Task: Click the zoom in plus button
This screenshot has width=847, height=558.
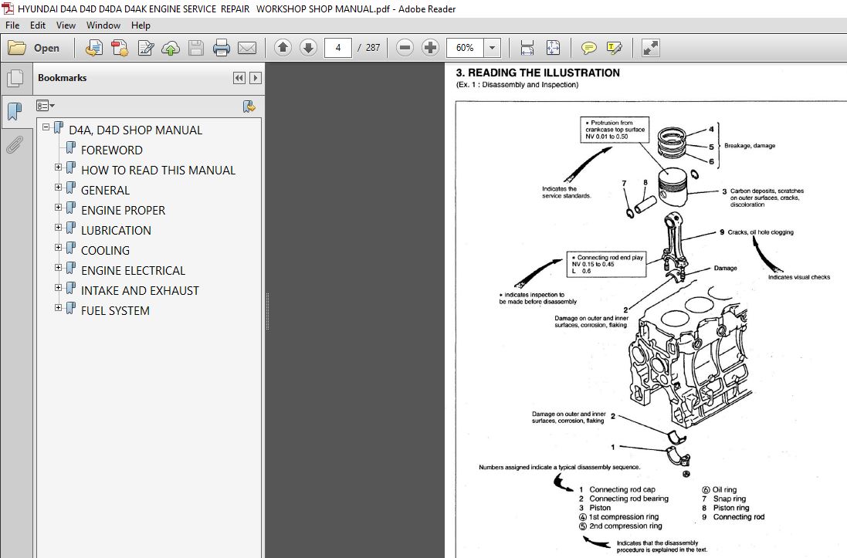Action: pyautogui.click(x=430, y=48)
